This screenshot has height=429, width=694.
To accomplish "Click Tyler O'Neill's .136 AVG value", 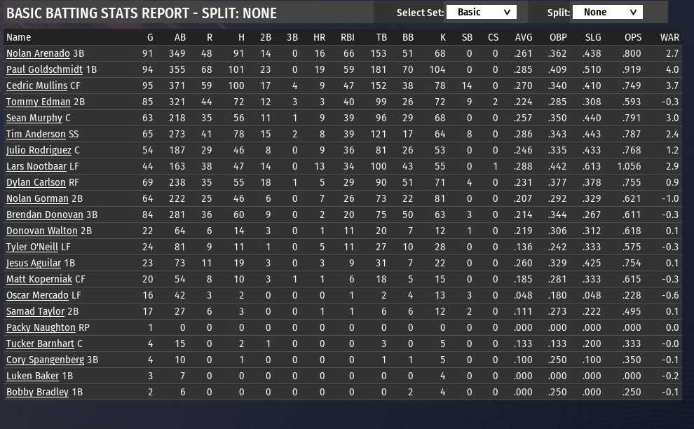I will pos(523,247).
